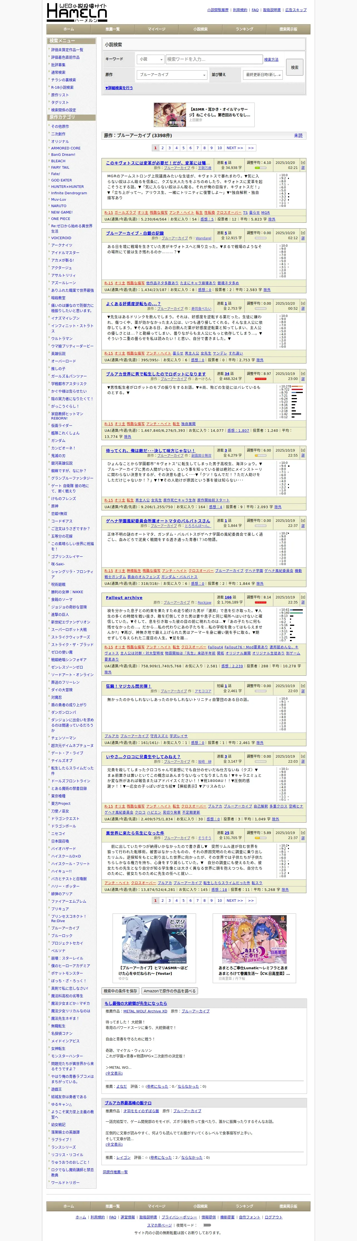This screenshot has height=1241, width=357.
Task: Click author link Rockjaw
Action: pos(204,603)
